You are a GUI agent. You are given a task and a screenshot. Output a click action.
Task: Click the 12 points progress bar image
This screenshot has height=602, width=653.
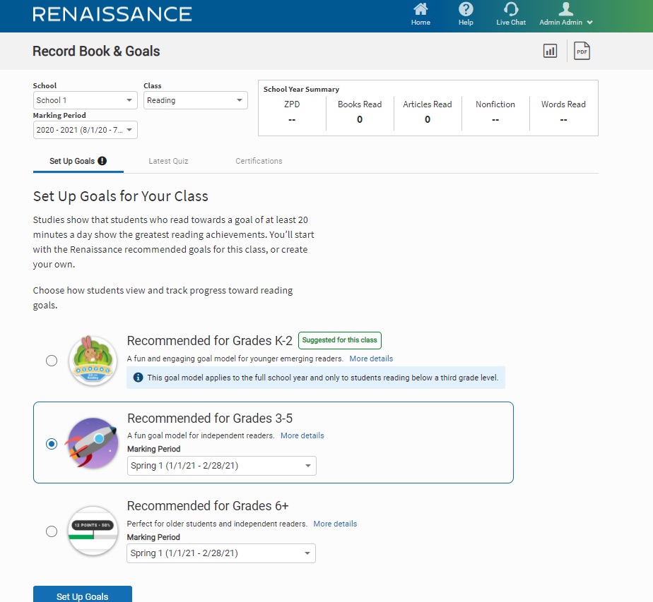click(93, 531)
